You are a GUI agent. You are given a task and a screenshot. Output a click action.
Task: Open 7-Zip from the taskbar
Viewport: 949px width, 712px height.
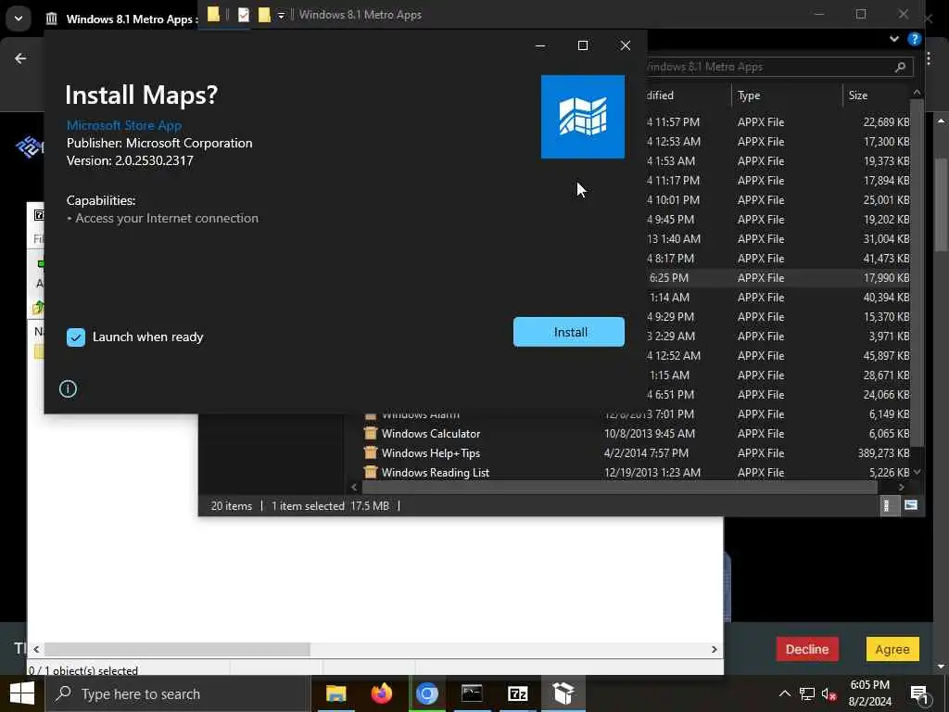(517, 693)
